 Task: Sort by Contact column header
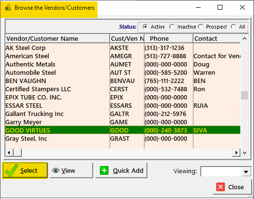(217, 39)
